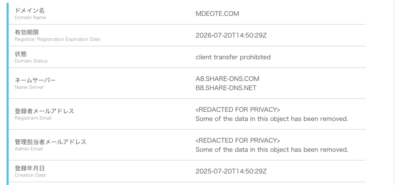Click the Creation Date English caption
This screenshot has width=401, height=185.
tap(30, 175)
